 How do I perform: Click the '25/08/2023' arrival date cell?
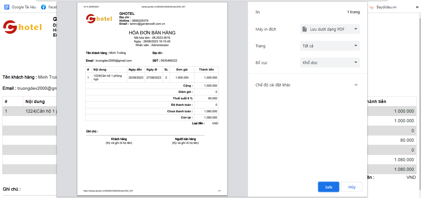136,78
